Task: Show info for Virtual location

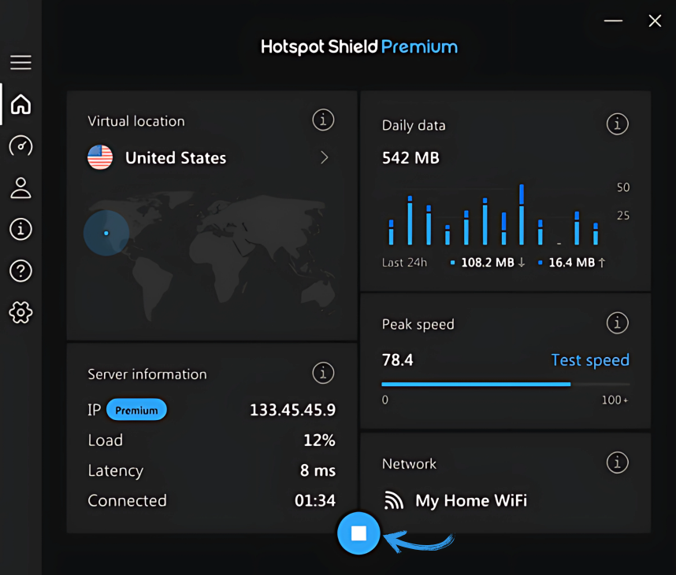Action: pos(323,120)
